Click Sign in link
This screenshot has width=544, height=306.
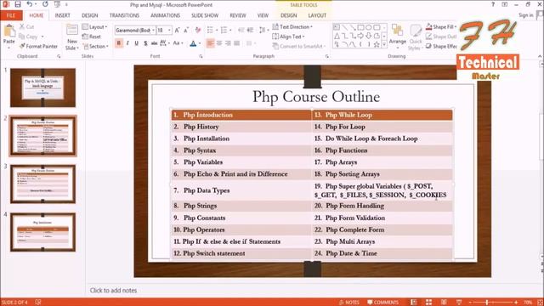526,15
